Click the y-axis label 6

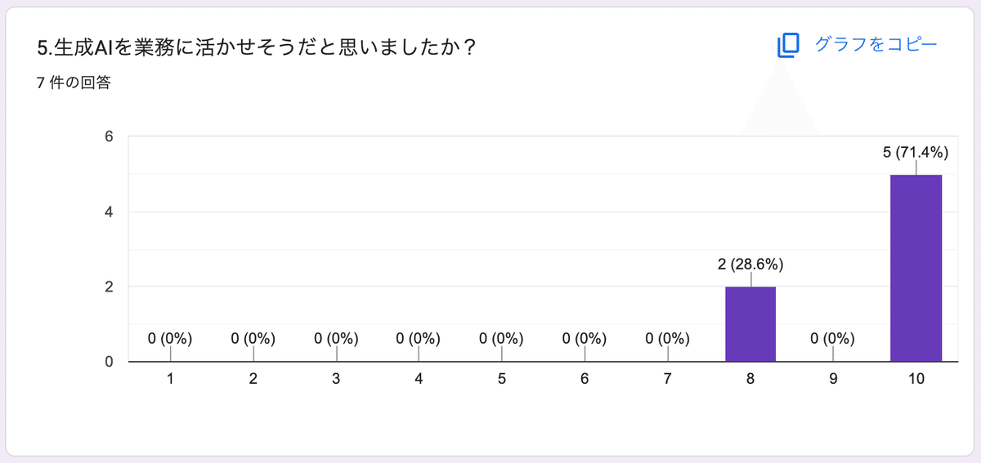click(107, 137)
